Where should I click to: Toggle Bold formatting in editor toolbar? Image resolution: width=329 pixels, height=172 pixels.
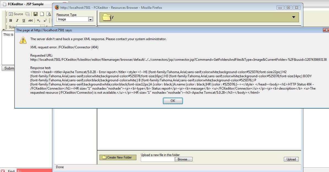click(10, 21)
